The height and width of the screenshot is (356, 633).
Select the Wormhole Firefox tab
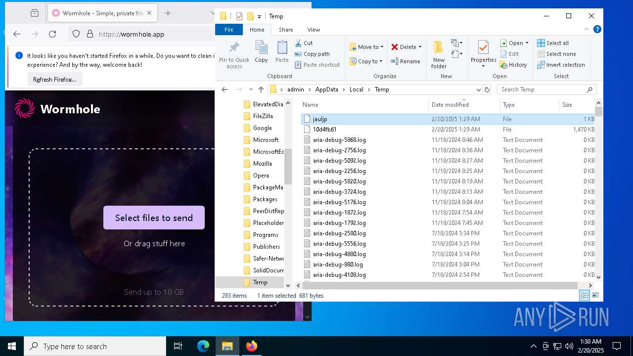pyautogui.click(x=102, y=13)
